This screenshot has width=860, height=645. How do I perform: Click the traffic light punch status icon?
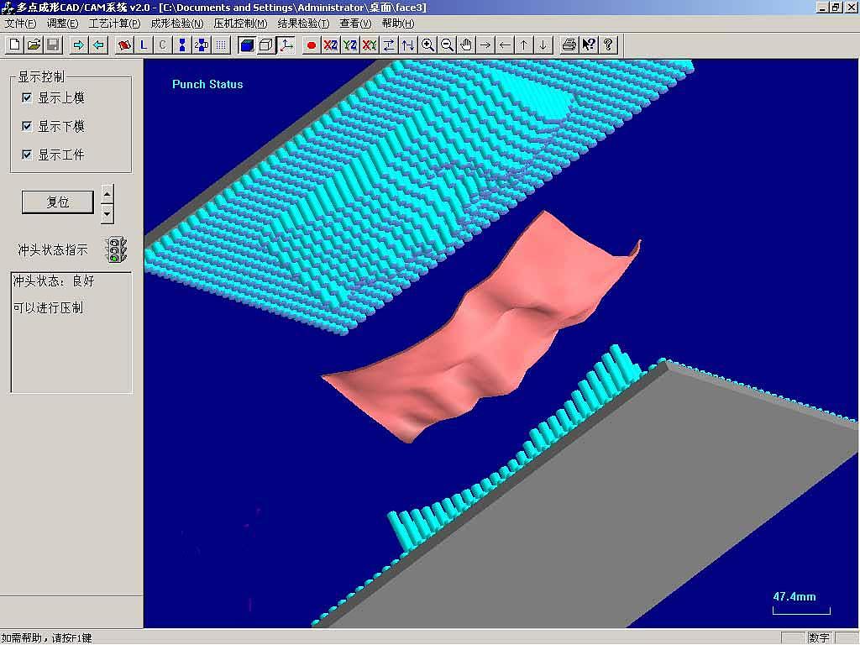pos(116,249)
